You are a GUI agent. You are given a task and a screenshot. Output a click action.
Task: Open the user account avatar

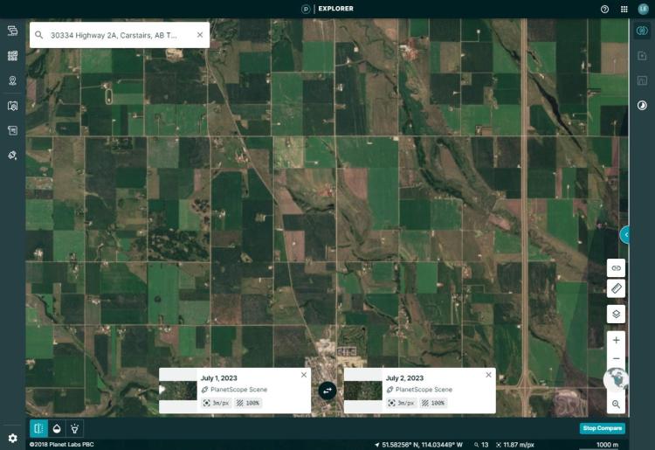tap(643, 10)
